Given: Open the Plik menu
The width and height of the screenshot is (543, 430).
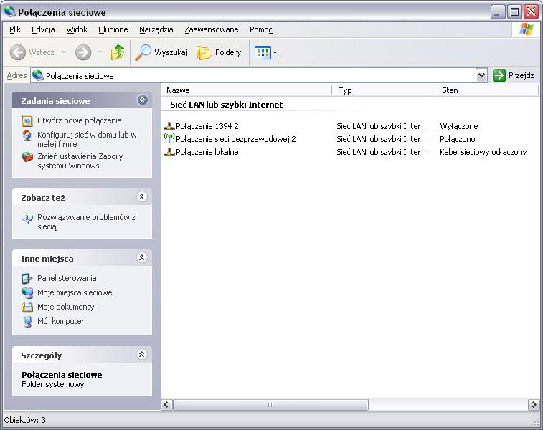Looking at the screenshot, I should click(x=15, y=30).
